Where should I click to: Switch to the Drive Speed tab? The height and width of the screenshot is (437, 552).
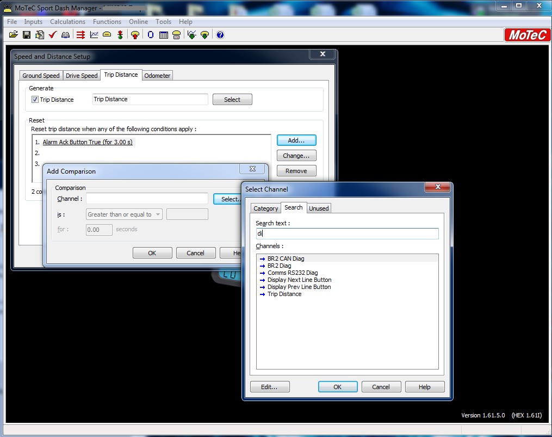pyautogui.click(x=82, y=76)
